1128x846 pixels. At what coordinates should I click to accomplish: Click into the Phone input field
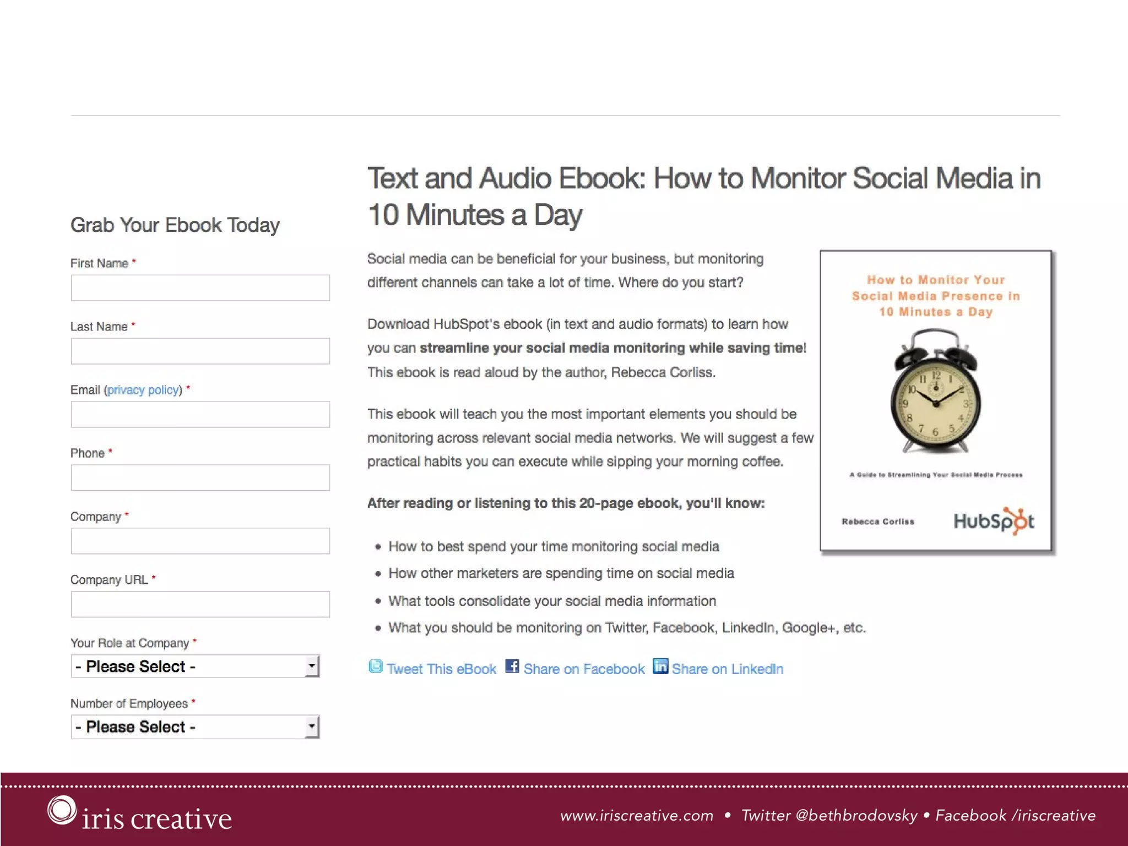200,478
